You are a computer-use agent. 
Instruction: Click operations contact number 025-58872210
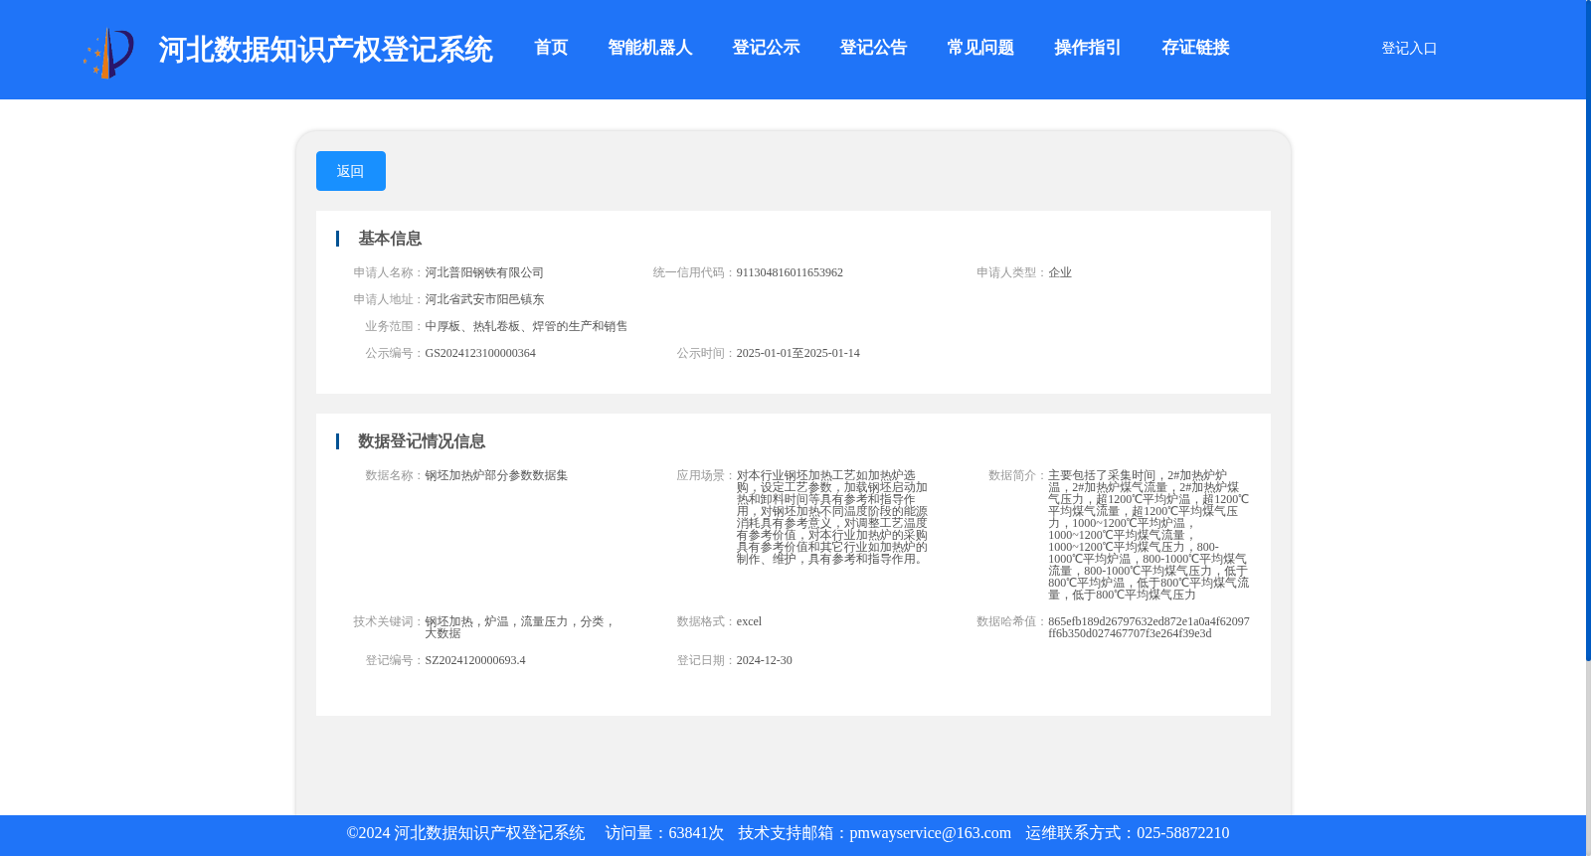pos(1182,833)
